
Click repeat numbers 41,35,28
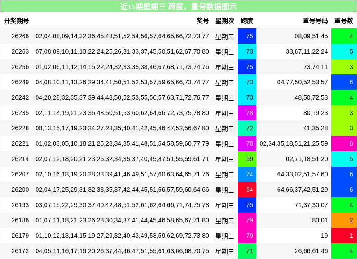[x=316, y=128]
